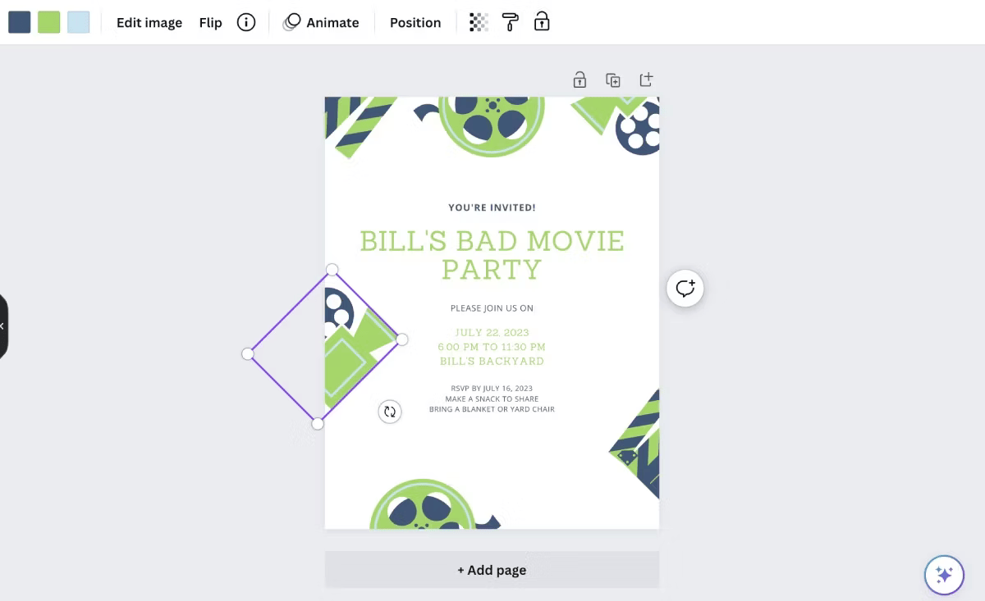Screen dimensions: 985x601
Task: Toggle Flip options for the selected image
Action: 210,22
